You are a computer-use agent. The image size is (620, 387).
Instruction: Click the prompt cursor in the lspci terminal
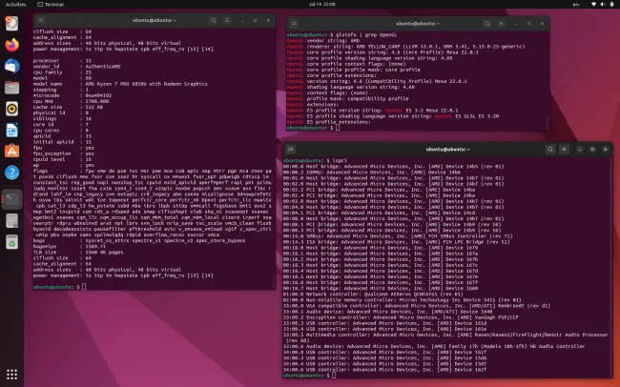click(334, 376)
